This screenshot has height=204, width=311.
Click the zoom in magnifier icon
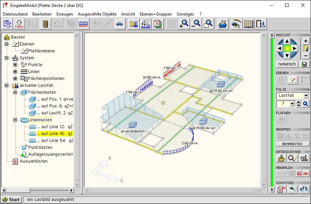[x=184, y=24]
